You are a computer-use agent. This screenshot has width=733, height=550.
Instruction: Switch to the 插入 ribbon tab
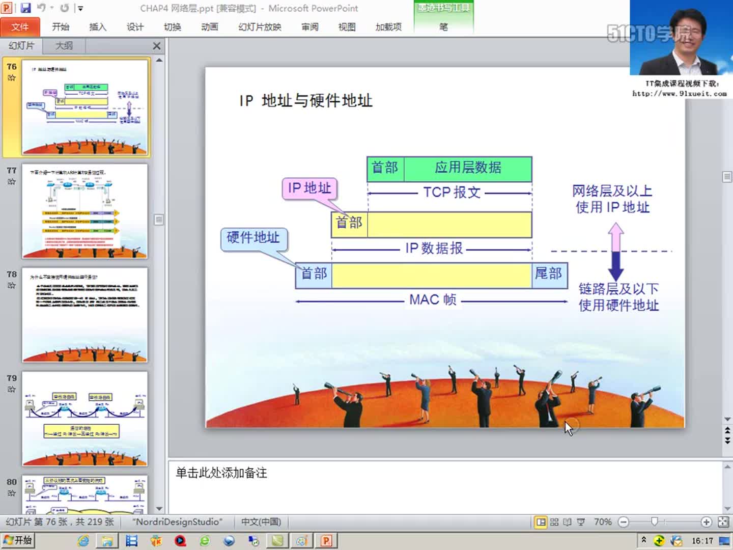pyautogui.click(x=98, y=27)
